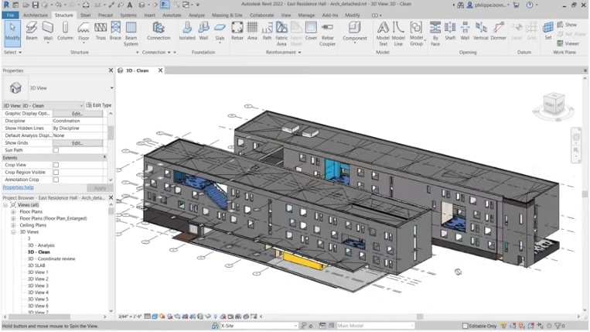Select the By Face opening tool
This screenshot has height=332, width=590.
point(435,33)
